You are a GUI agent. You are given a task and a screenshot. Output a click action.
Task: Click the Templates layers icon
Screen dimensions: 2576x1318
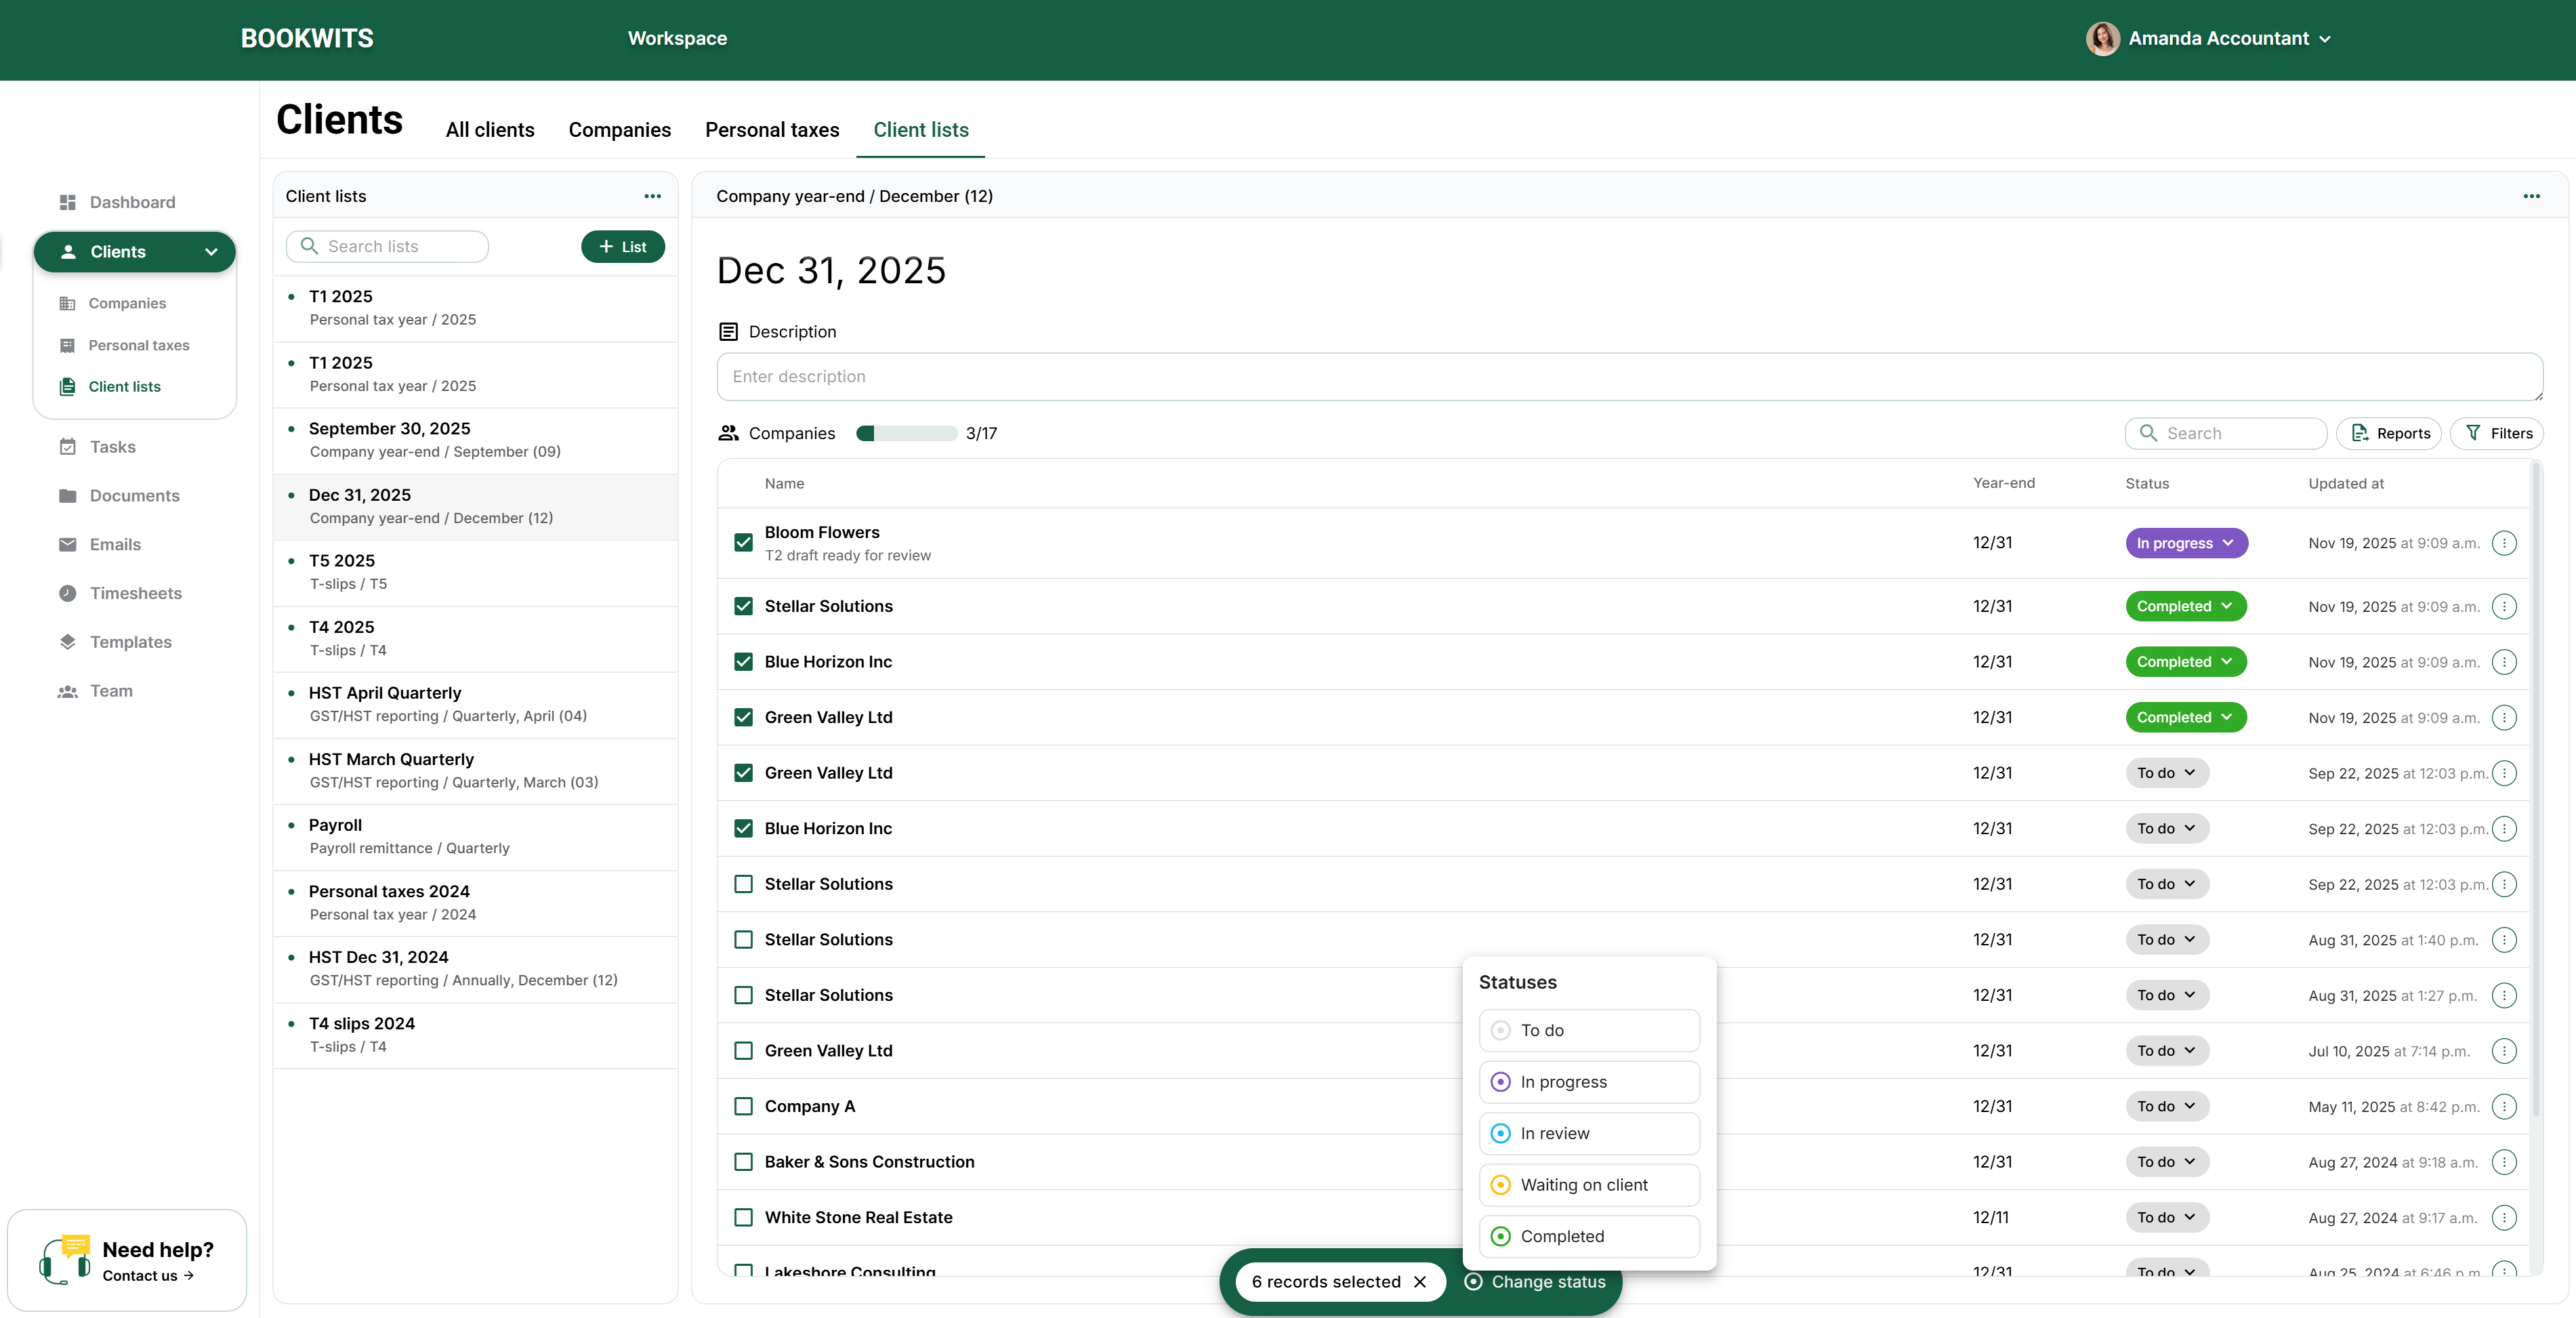[x=67, y=642]
